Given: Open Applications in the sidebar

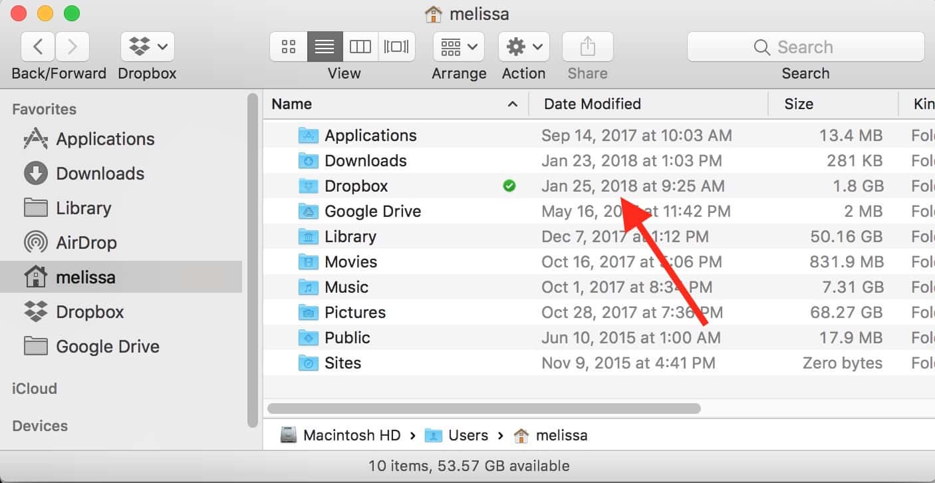Looking at the screenshot, I should click(x=105, y=139).
